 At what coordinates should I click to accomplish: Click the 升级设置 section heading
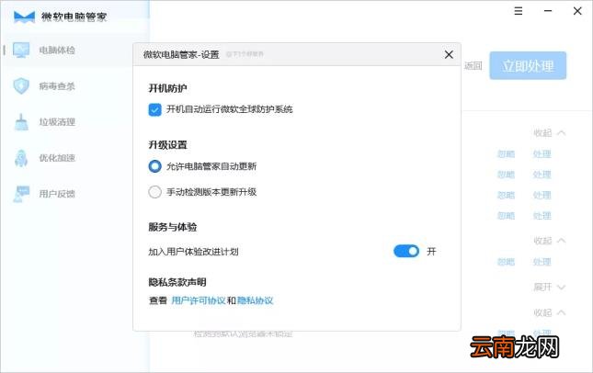coord(167,145)
